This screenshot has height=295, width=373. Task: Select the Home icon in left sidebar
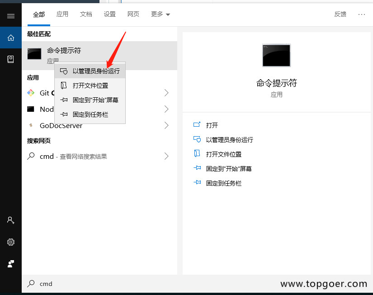11,38
